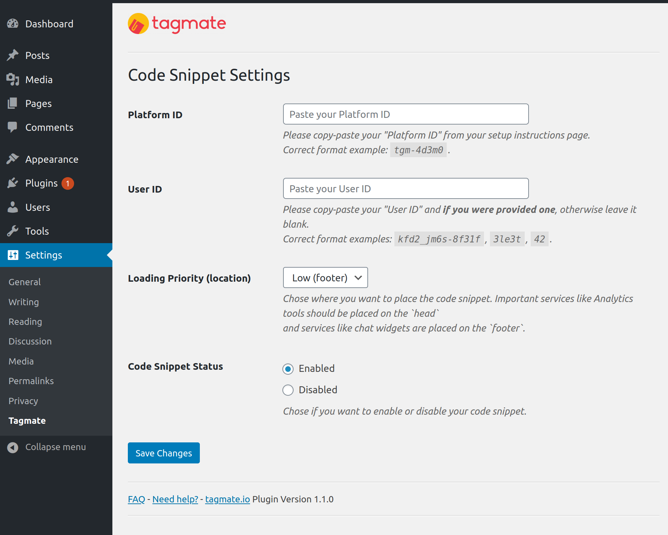Click the tgm-4d3m0 example code

coord(418,150)
